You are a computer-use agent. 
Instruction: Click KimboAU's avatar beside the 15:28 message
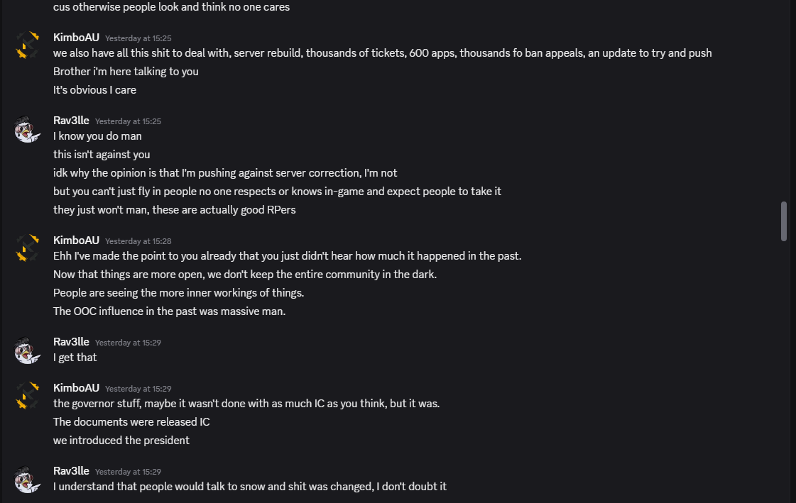click(x=27, y=248)
